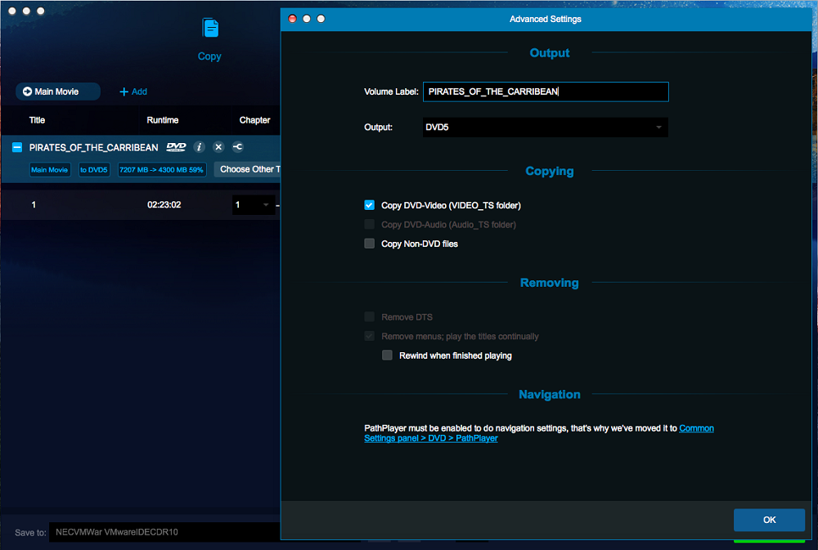The height and width of the screenshot is (550, 818).
Task: Show info for PIRATES_OF_THE_CARRIBEAN source
Action: point(199,147)
